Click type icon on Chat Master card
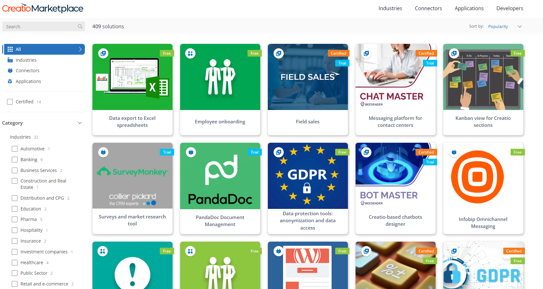Viewport: 543px width, 289px height. pyautogui.click(x=366, y=53)
